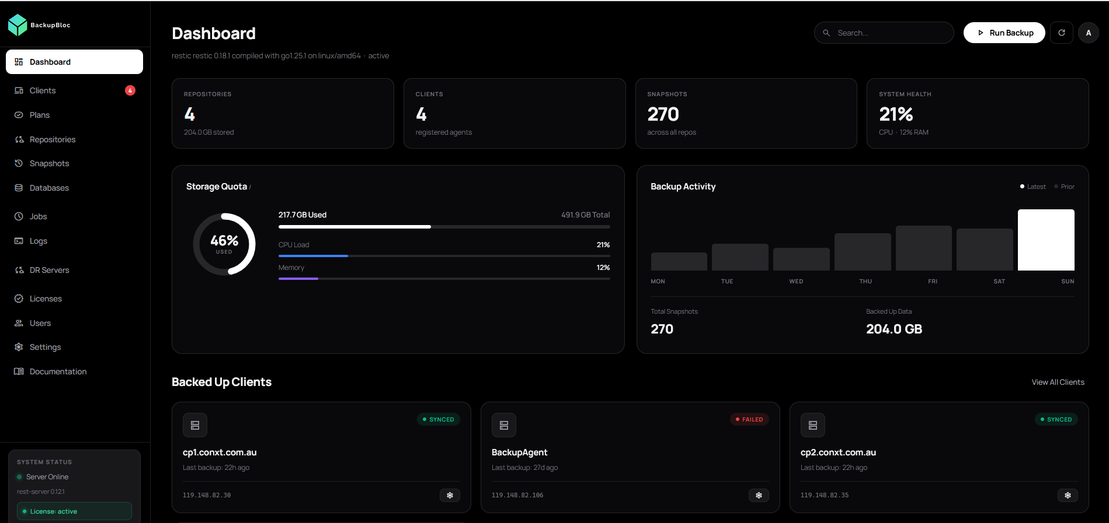Click the SUN bar in Backup Activity
Viewport: 1109px width, 523px height.
pyautogui.click(x=1046, y=240)
